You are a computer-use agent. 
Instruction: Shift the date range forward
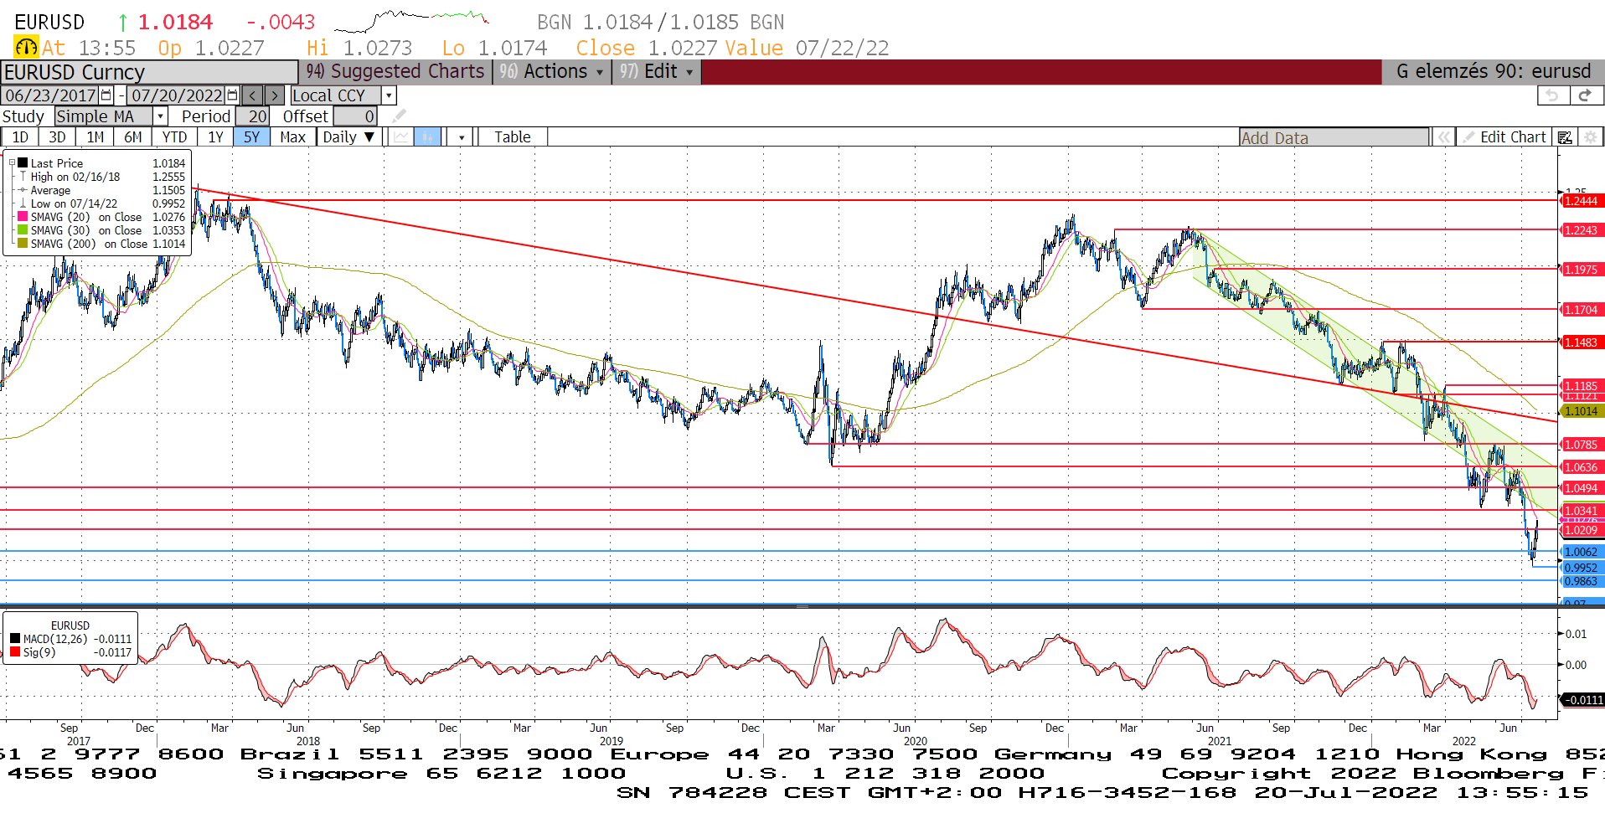click(x=274, y=95)
